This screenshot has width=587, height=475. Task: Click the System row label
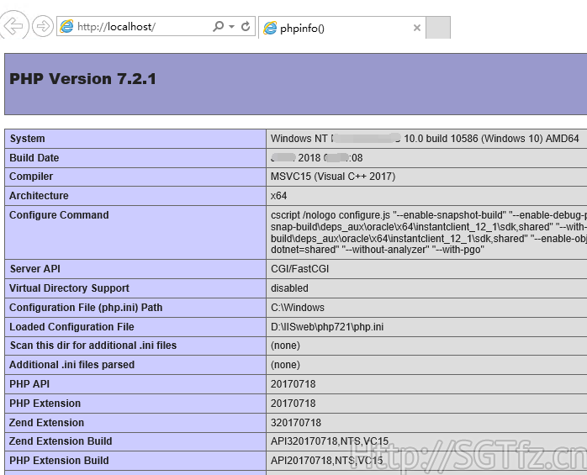27,139
